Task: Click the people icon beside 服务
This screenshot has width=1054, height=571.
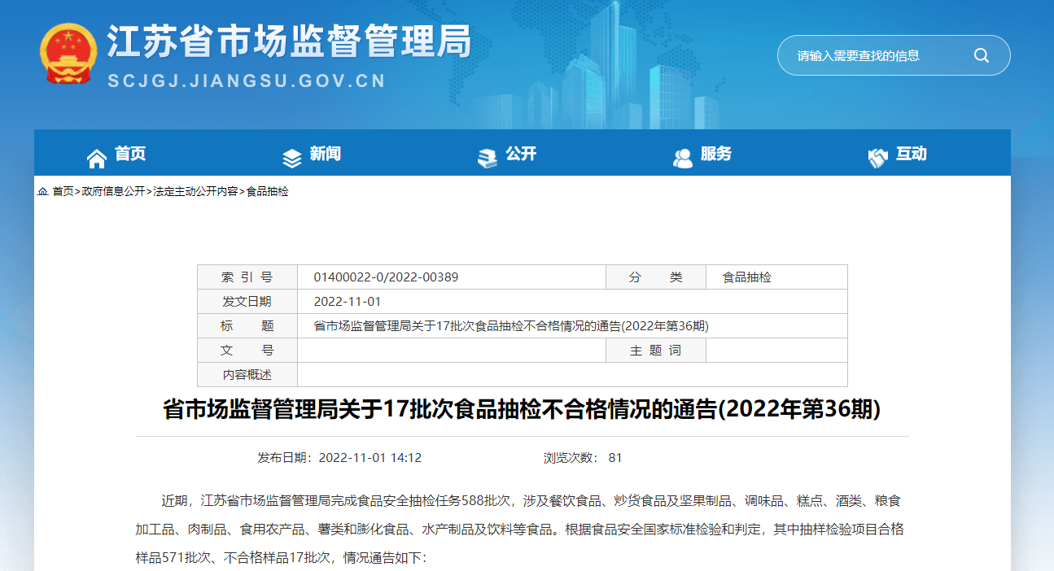Action: pyautogui.click(x=683, y=158)
